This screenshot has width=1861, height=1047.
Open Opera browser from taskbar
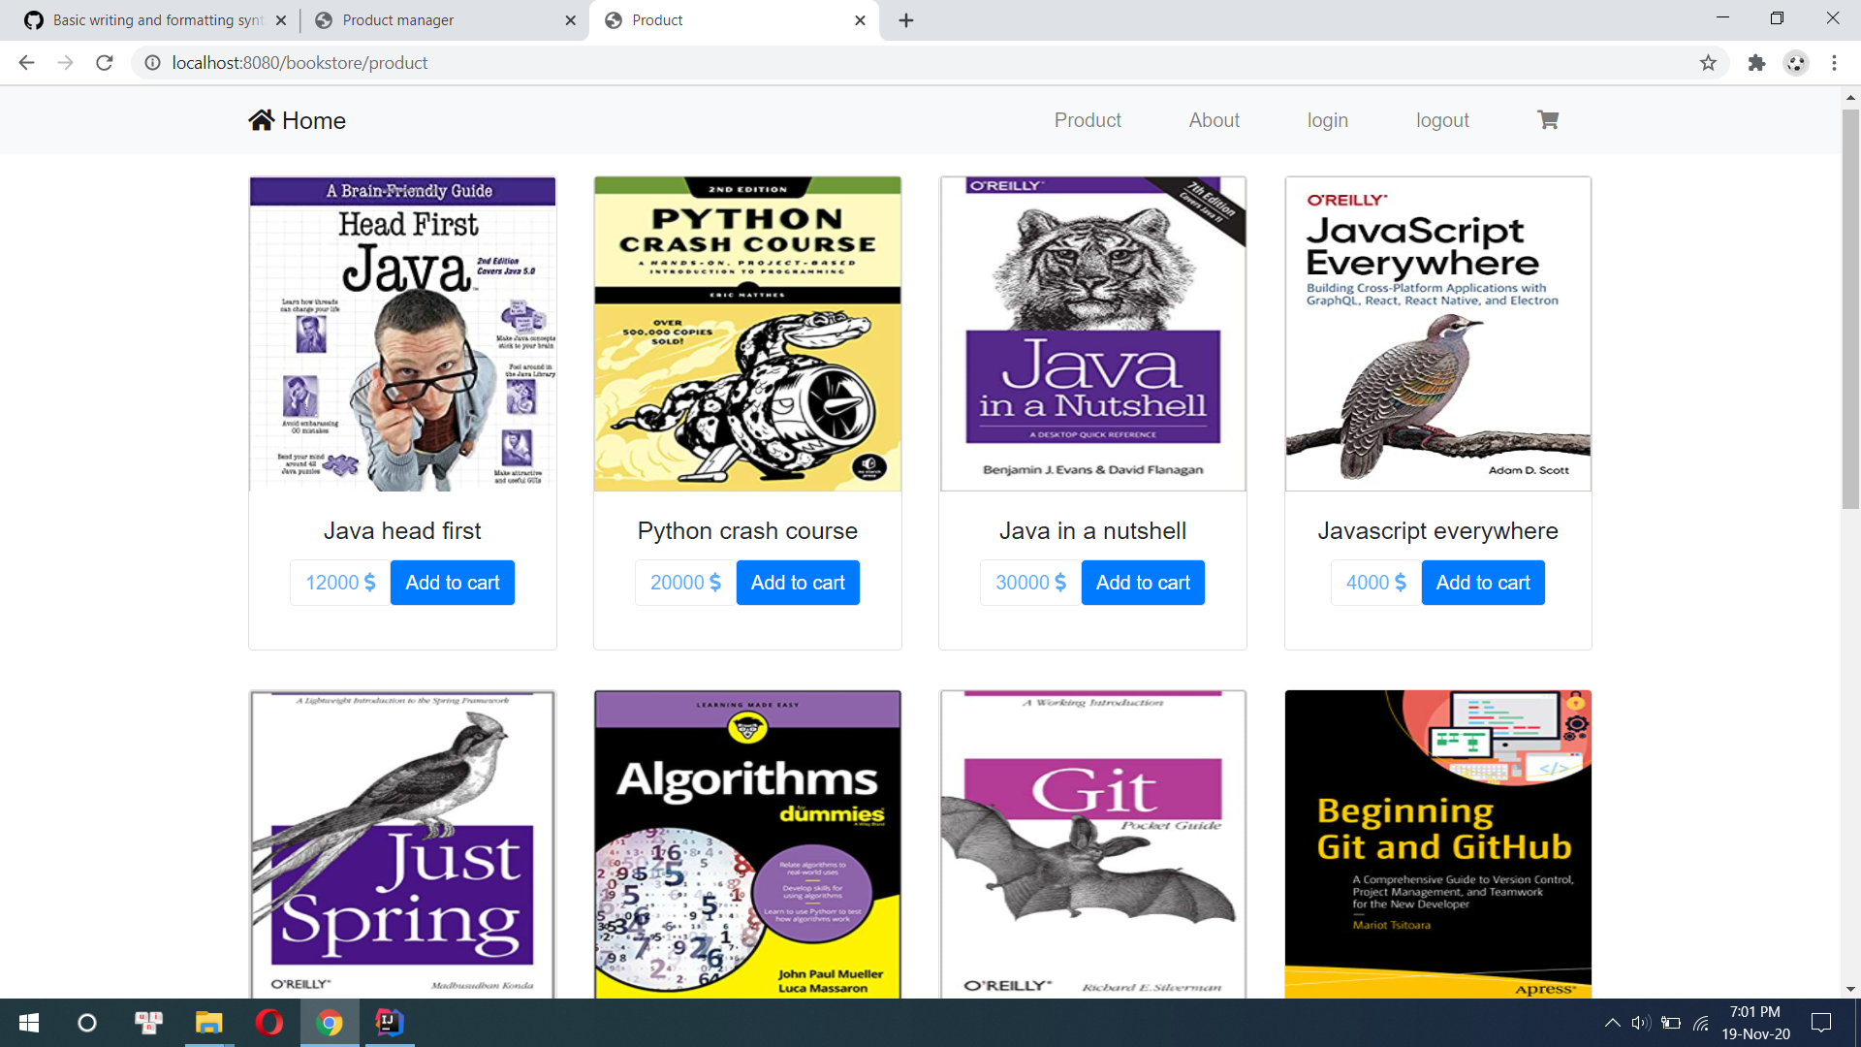[x=268, y=1023]
